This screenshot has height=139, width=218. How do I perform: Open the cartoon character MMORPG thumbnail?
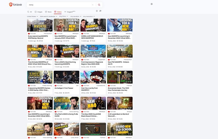(x=93, y=77)
